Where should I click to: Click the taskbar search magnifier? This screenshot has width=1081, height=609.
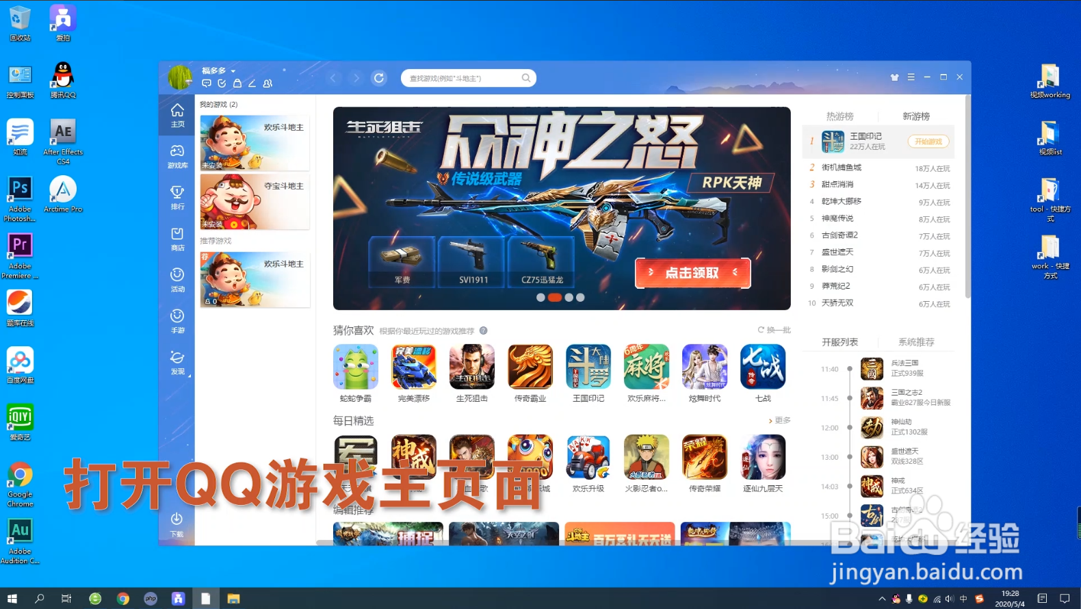pyautogui.click(x=40, y=599)
